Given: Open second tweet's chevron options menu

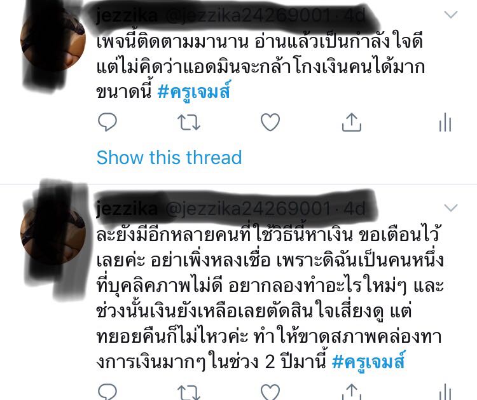Looking at the screenshot, I should click(x=451, y=208).
